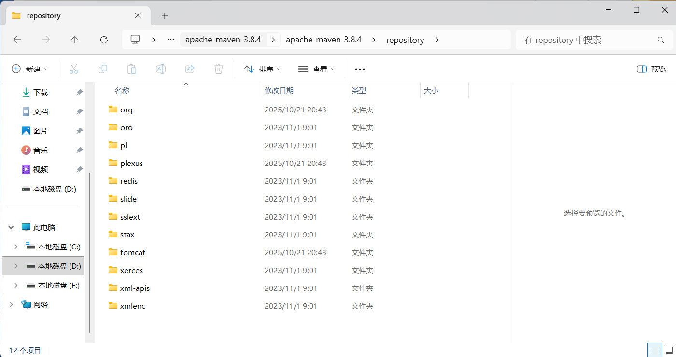The height and width of the screenshot is (357, 676).
Task: Select the redis folder name
Action: (x=129, y=181)
